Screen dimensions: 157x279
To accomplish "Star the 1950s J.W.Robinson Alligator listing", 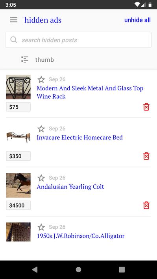I will [41, 227].
